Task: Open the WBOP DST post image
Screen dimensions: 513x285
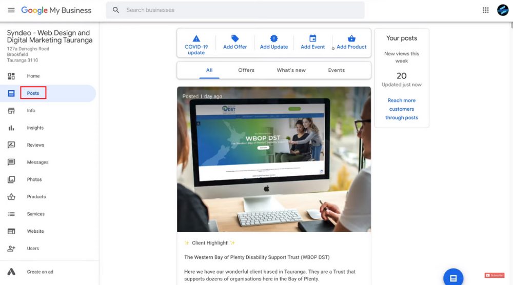Action: [274, 159]
